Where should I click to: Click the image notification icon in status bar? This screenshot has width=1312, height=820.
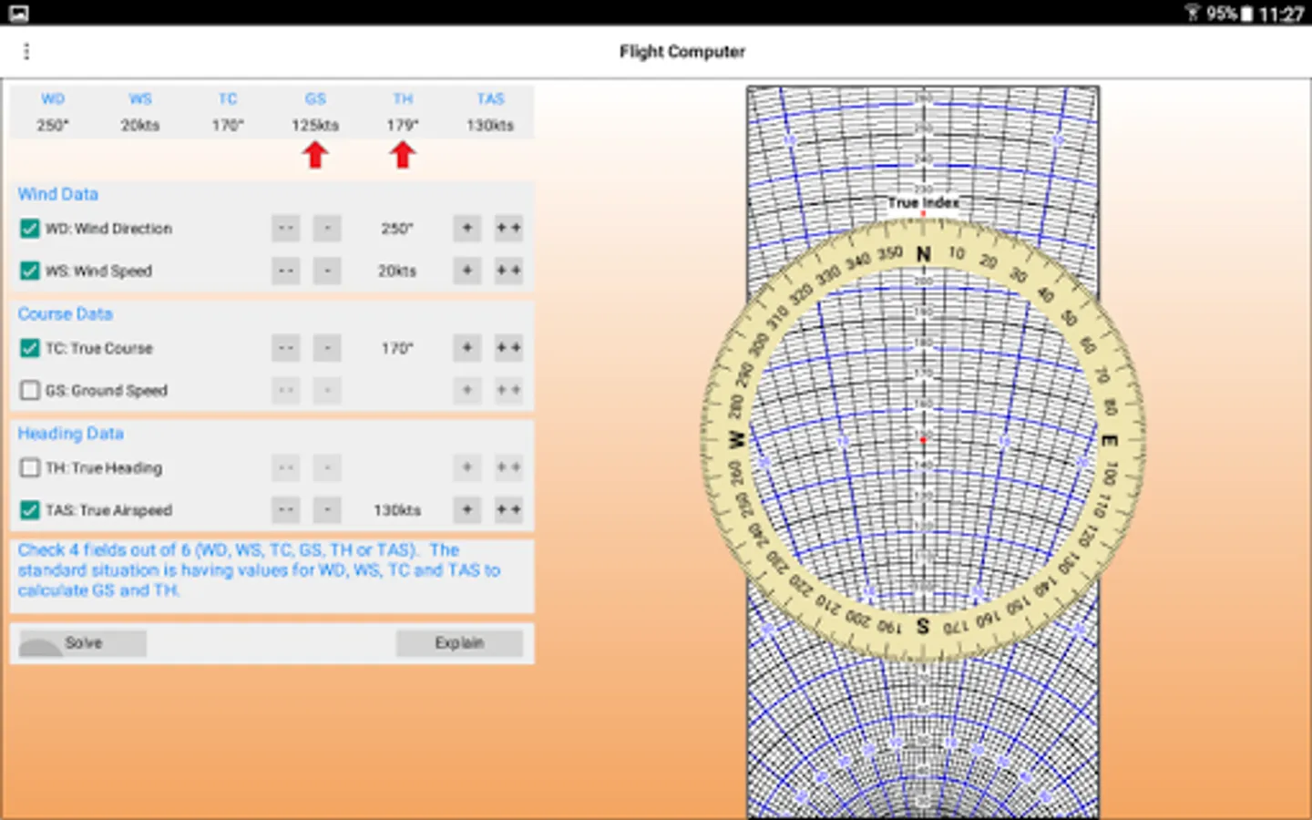click(18, 13)
